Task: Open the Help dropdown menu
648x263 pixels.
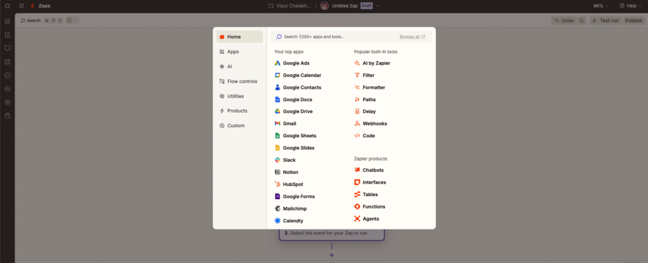Action: click(x=632, y=6)
